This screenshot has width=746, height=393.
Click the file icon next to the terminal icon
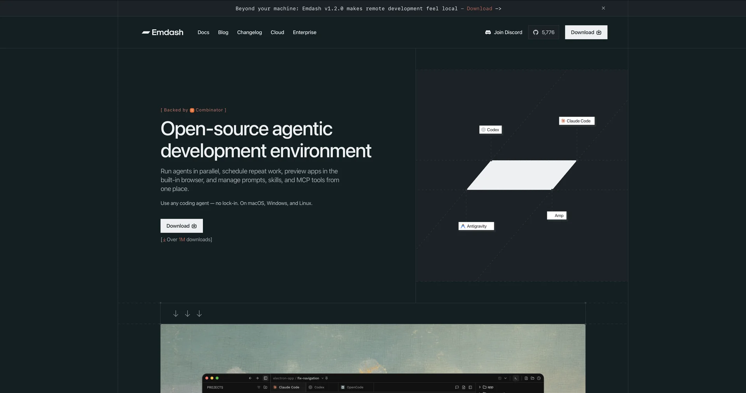[x=526, y=378]
